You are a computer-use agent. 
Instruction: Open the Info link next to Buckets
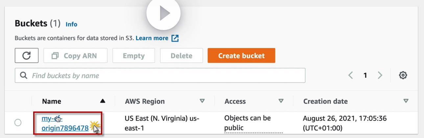(71, 24)
